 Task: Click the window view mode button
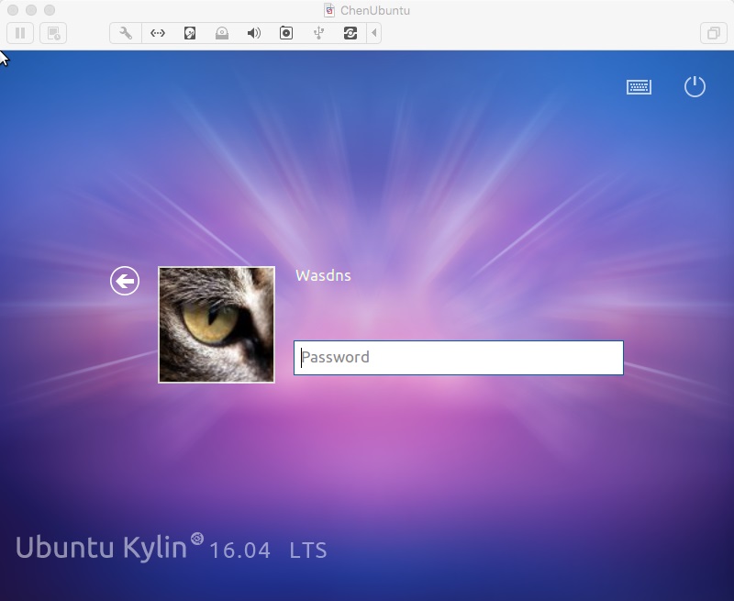tap(714, 33)
